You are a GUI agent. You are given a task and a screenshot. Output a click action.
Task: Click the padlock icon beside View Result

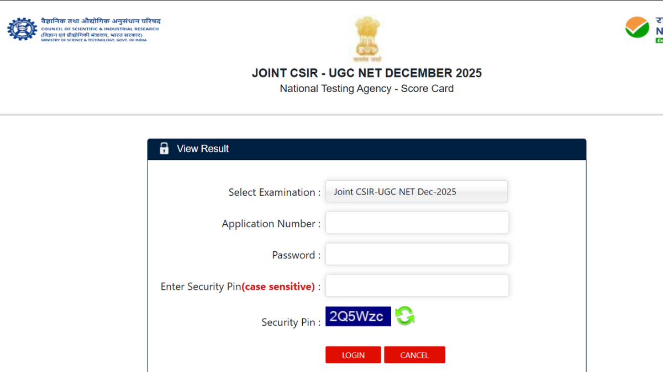(164, 148)
